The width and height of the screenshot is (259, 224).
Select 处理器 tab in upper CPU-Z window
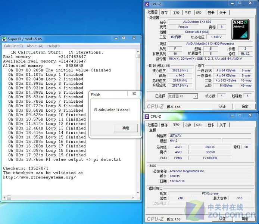coord(153,12)
